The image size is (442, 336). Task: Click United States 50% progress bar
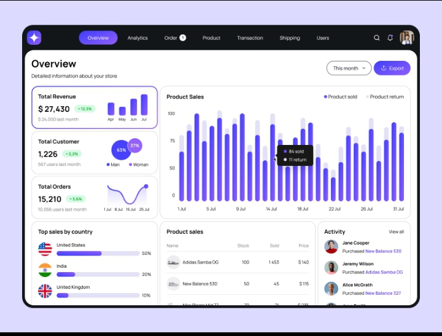coord(98,253)
